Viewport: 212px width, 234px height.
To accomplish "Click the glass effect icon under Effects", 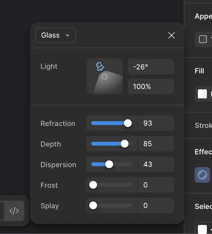I will coord(202,175).
